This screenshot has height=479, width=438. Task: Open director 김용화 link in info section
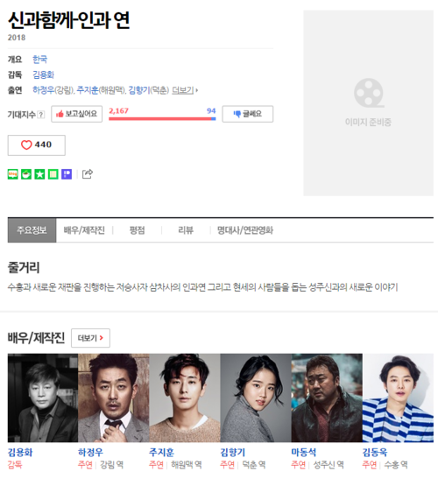click(44, 74)
